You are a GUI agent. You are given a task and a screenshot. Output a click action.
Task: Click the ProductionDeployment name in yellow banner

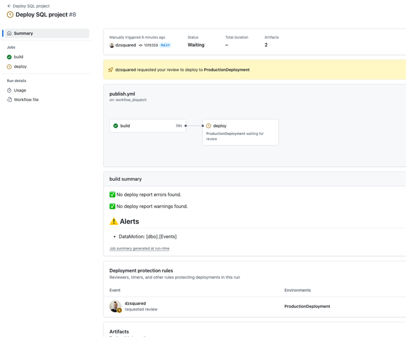tap(227, 70)
